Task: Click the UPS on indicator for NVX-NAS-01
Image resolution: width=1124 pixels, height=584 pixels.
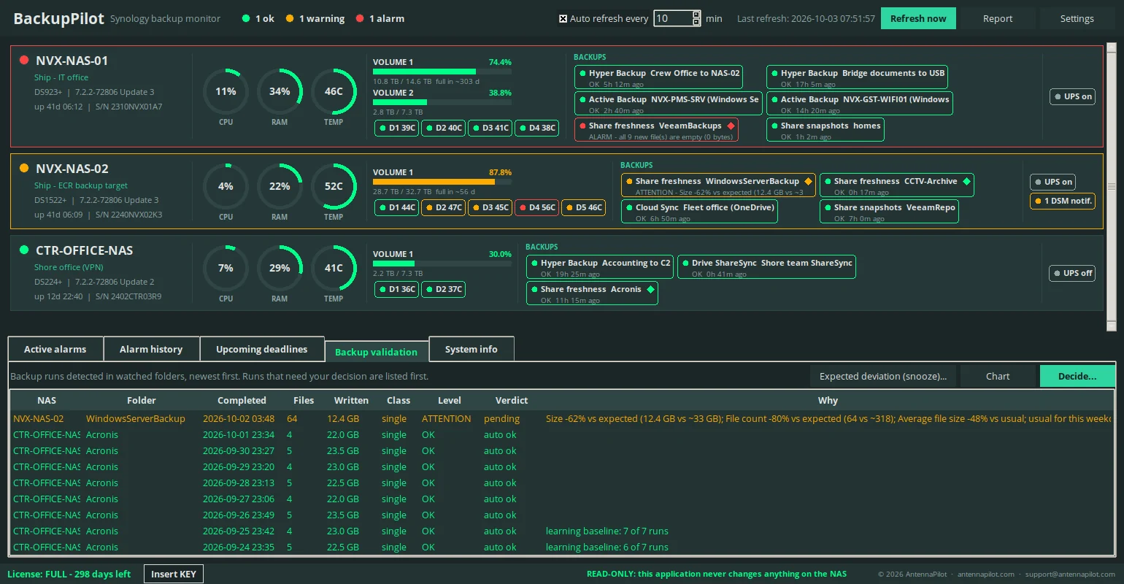Action: click(1073, 96)
